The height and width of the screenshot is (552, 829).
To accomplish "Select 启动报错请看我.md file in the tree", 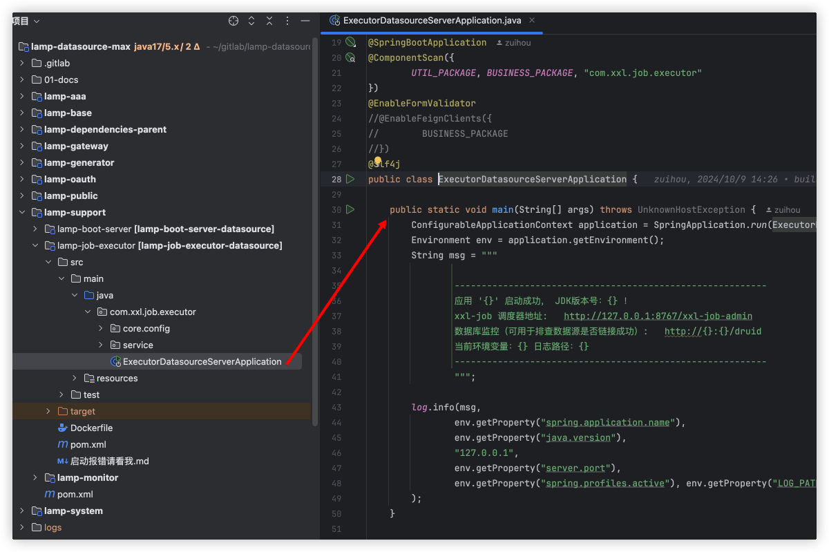I will 109,461.
